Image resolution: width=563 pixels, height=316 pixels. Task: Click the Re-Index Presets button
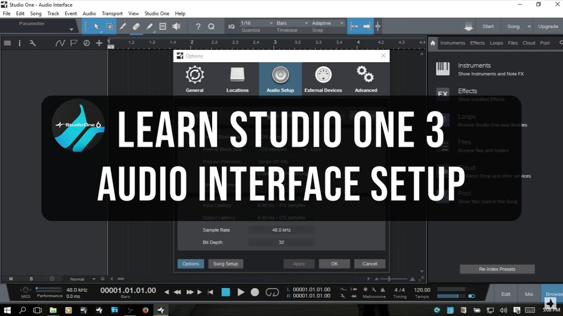[497, 269]
